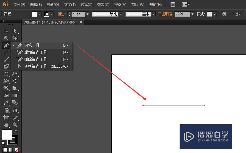Open the 效果(C) menu
Image resolution: width=246 pixels, height=153 pixels.
[103, 5]
